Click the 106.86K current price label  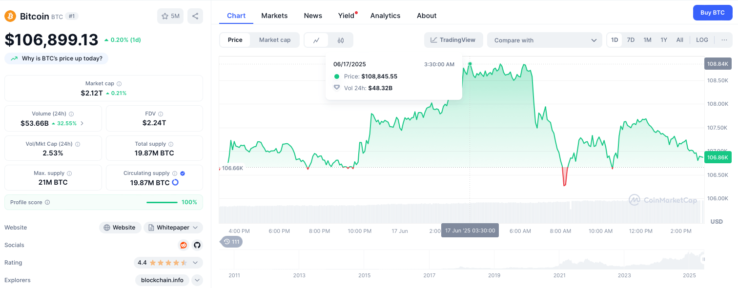click(x=717, y=157)
